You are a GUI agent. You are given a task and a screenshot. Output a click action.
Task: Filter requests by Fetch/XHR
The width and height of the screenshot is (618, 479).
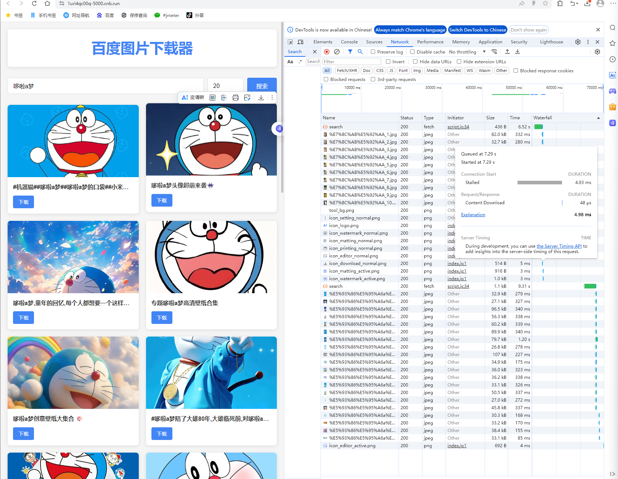coord(347,70)
